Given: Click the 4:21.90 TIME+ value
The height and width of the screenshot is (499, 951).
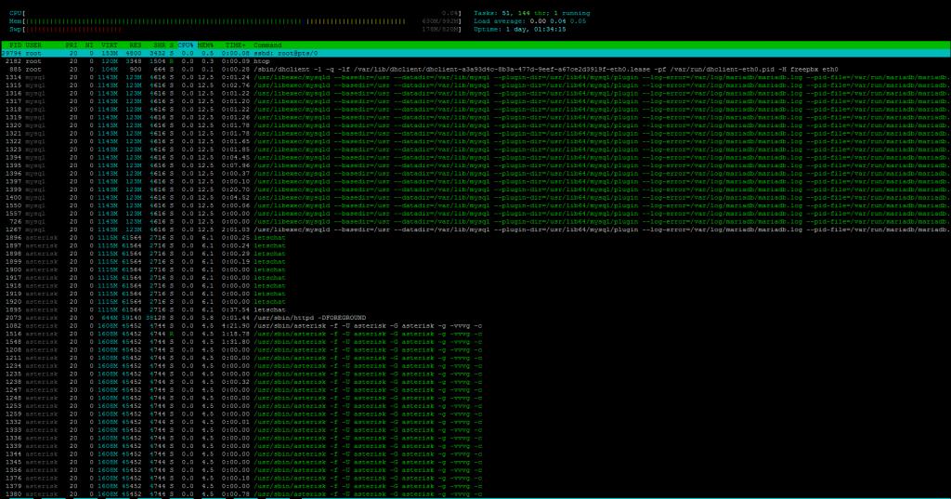Looking at the screenshot, I should pos(236,326).
